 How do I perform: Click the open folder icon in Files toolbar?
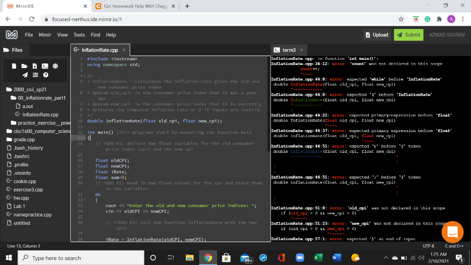(x=24, y=66)
